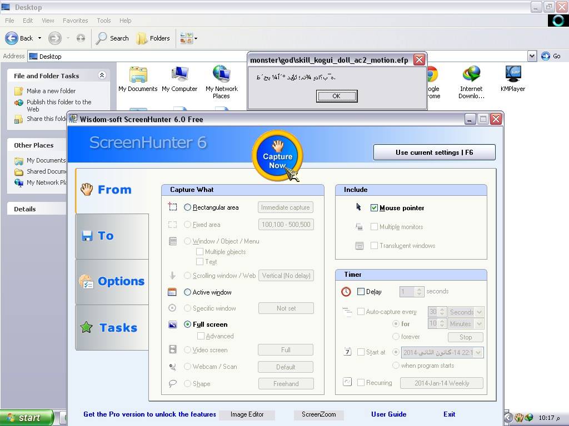
Task: Open the Back history dropdown arrow
Action: pyautogui.click(x=39, y=38)
